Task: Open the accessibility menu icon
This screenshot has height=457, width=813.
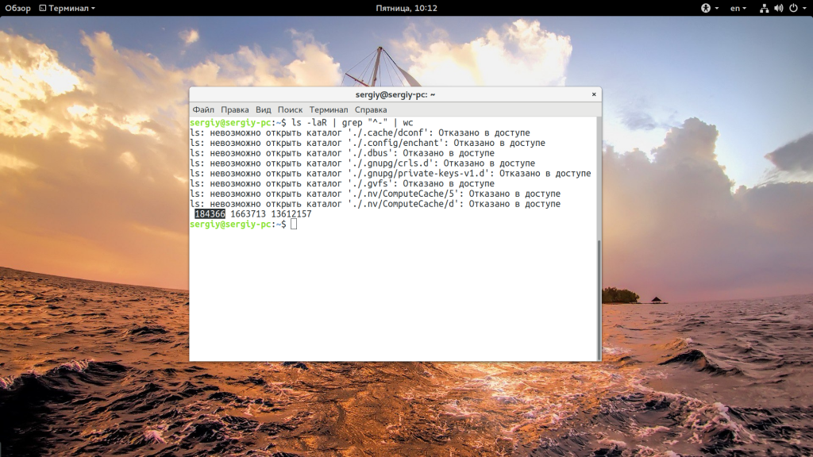Action: 706,8
